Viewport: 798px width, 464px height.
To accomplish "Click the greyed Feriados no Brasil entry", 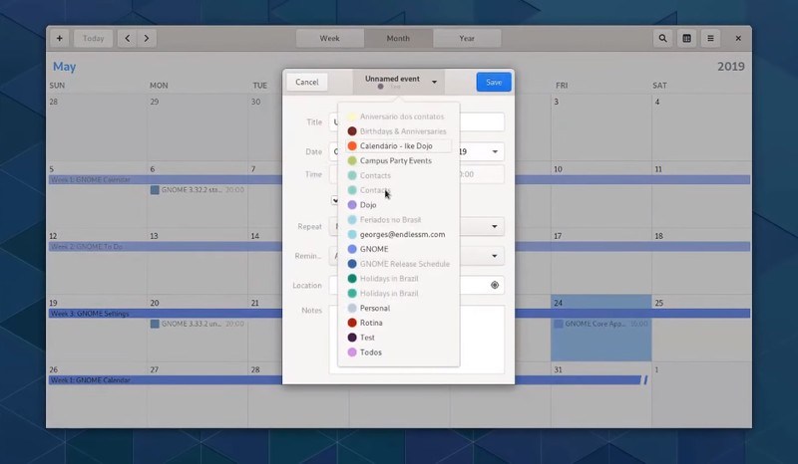I will pyautogui.click(x=398, y=219).
